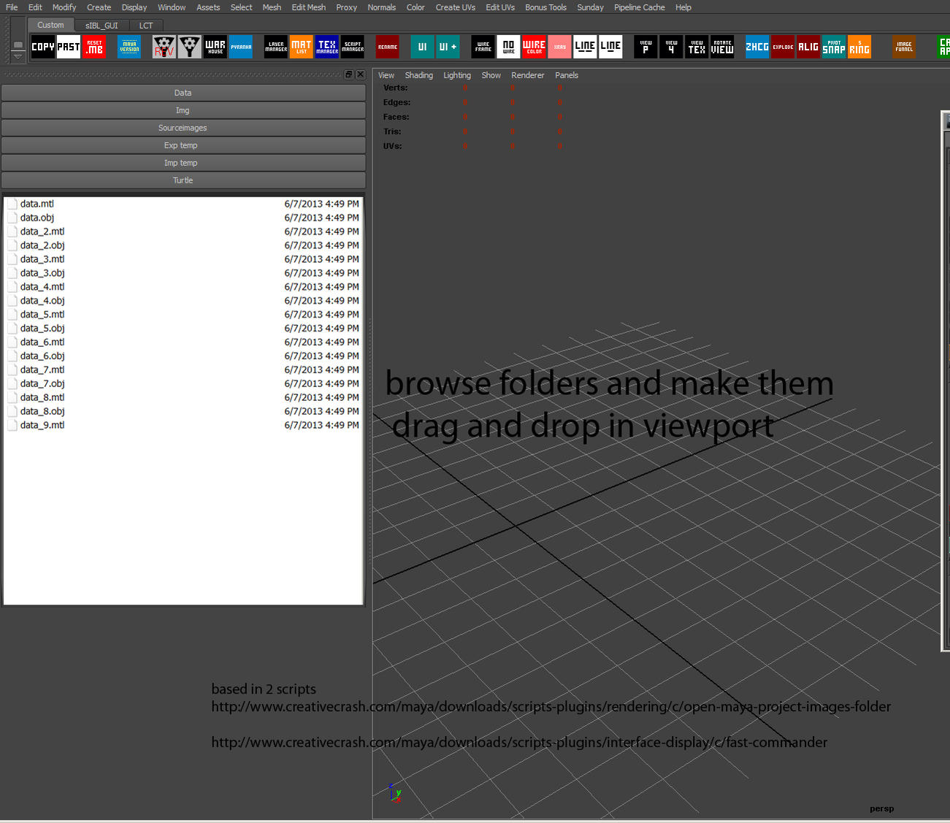Click the Sourceimages folder button

click(183, 127)
